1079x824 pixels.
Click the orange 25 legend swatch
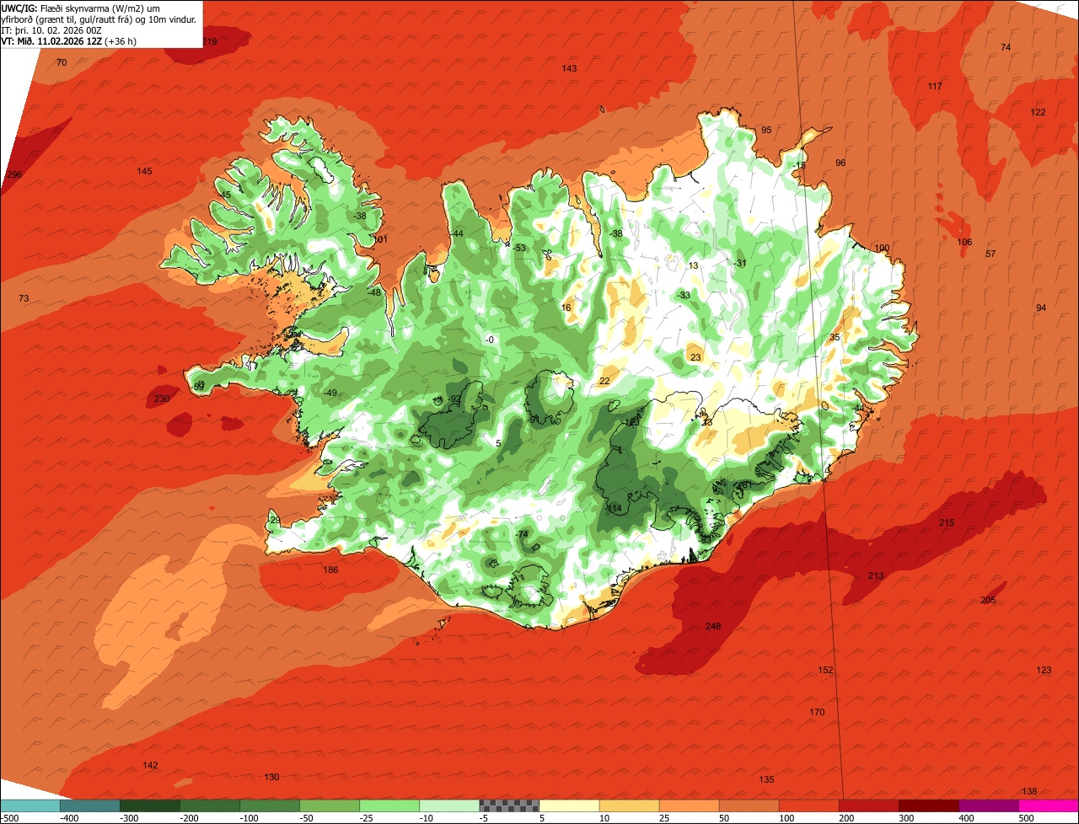(689, 805)
